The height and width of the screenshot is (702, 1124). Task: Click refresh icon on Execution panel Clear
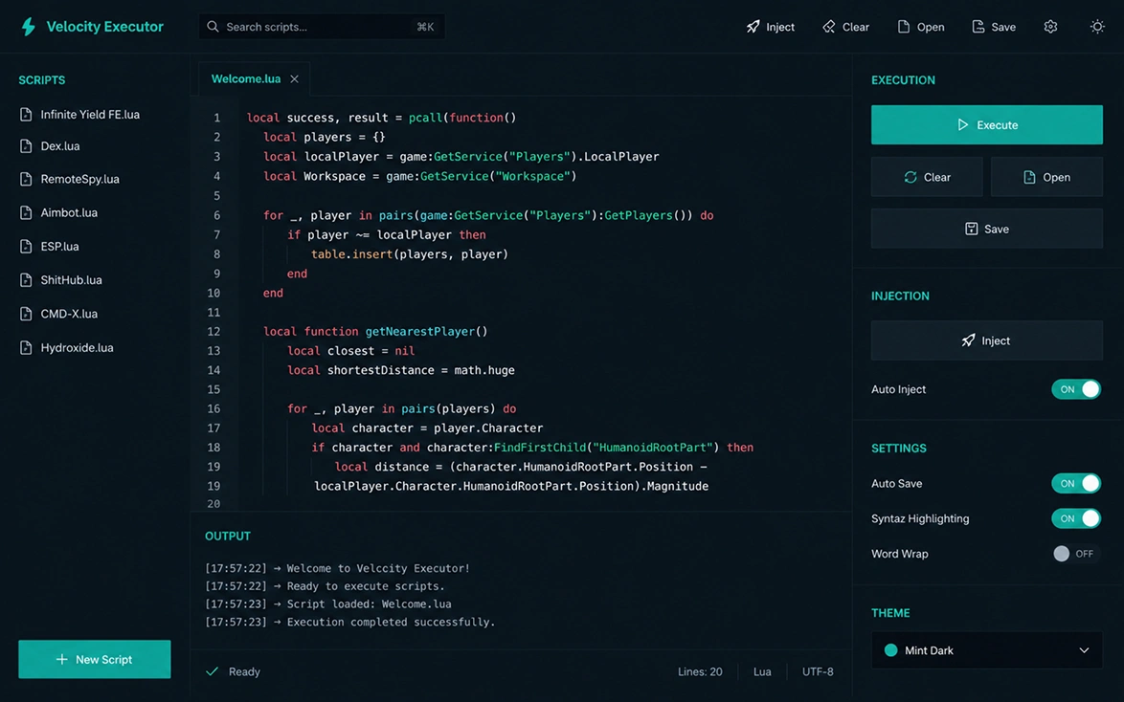[910, 177]
